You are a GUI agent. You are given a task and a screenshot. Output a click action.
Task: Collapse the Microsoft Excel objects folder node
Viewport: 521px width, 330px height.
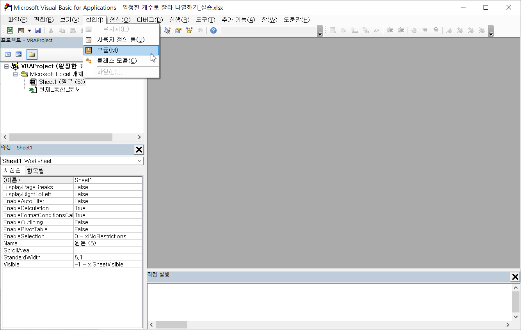click(15, 74)
